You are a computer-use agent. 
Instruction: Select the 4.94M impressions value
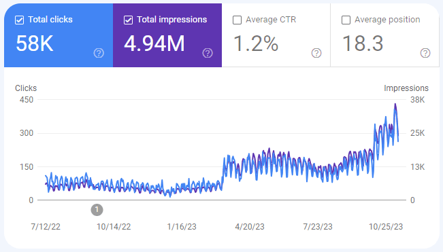[x=154, y=43]
